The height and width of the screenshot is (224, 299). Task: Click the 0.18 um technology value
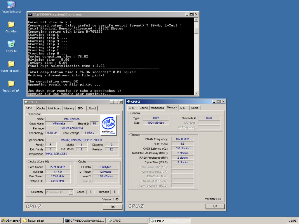[53, 133]
